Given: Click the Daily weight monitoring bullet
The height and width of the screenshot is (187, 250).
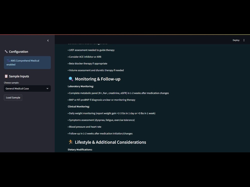Looking at the screenshot, I should pyautogui.click(x=111, y=113).
